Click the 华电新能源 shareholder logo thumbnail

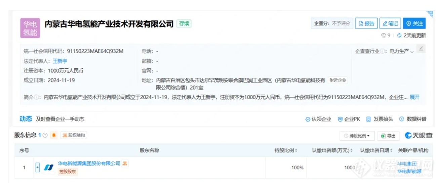tap(49, 167)
